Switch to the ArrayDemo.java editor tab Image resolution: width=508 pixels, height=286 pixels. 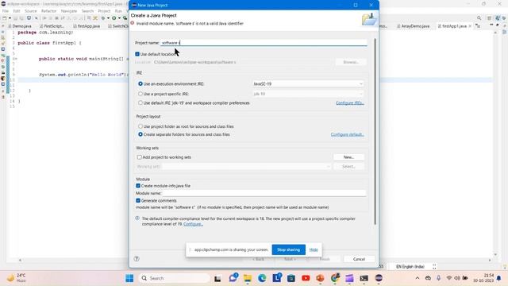(413, 26)
